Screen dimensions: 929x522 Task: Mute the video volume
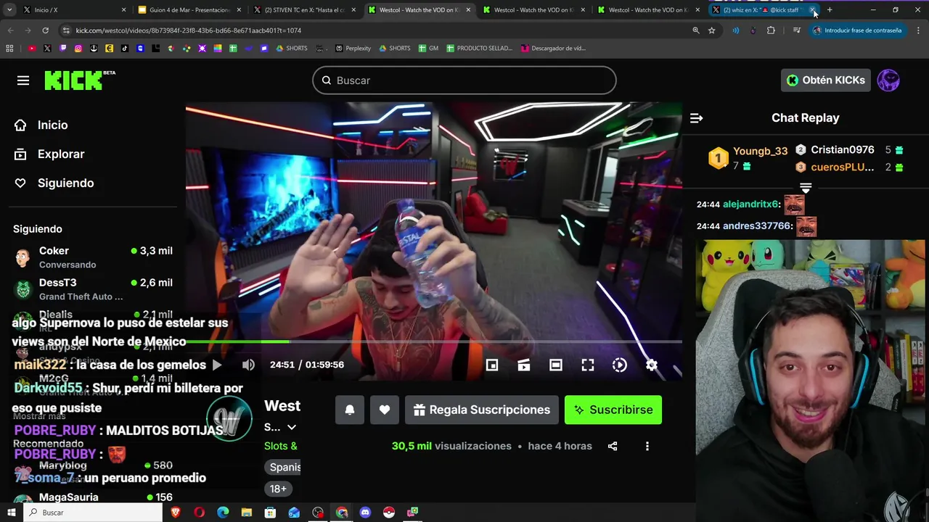click(248, 365)
